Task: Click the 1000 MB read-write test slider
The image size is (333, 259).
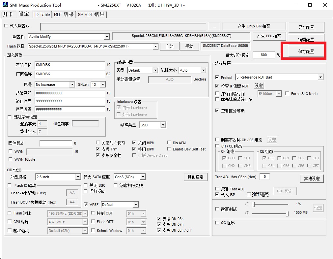Action: [x=270, y=213]
